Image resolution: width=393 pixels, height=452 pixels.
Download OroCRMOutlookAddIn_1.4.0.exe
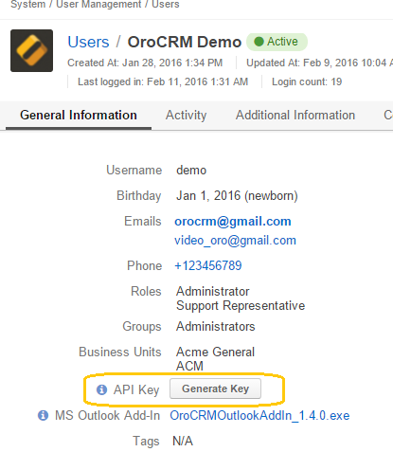(x=259, y=415)
